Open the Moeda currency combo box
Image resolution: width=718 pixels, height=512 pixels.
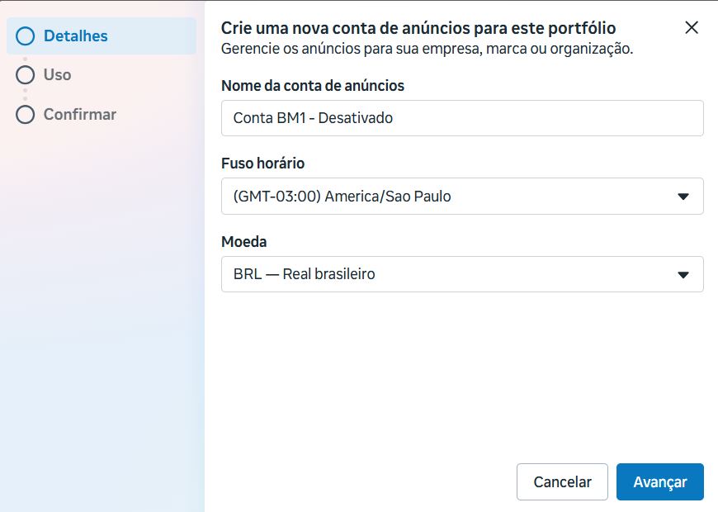coord(450,274)
